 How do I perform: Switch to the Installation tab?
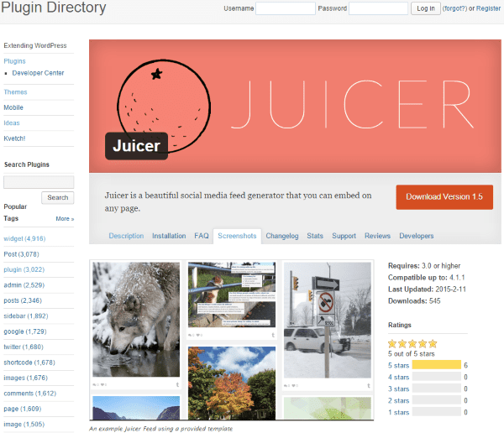pyautogui.click(x=169, y=236)
